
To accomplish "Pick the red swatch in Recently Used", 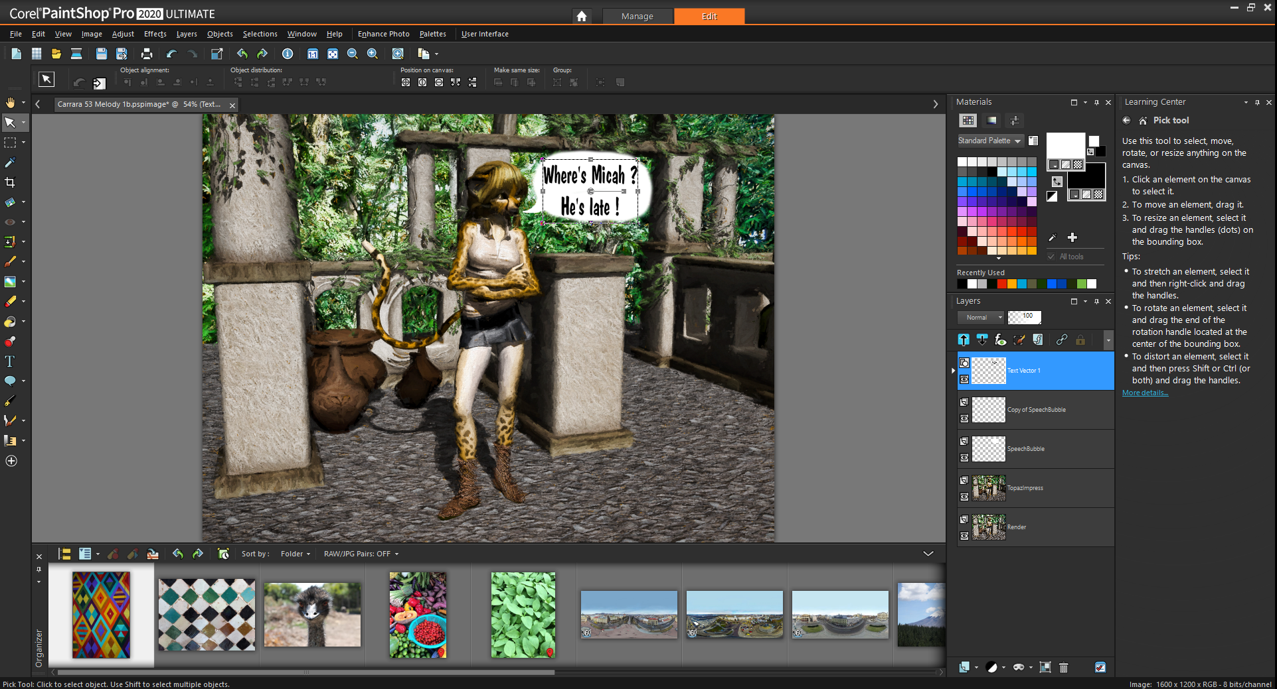I will point(1001,284).
